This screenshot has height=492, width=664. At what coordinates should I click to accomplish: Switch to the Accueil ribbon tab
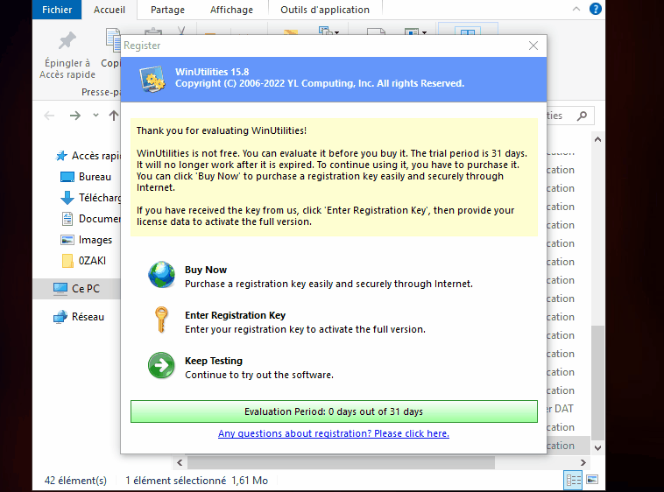coord(109,10)
